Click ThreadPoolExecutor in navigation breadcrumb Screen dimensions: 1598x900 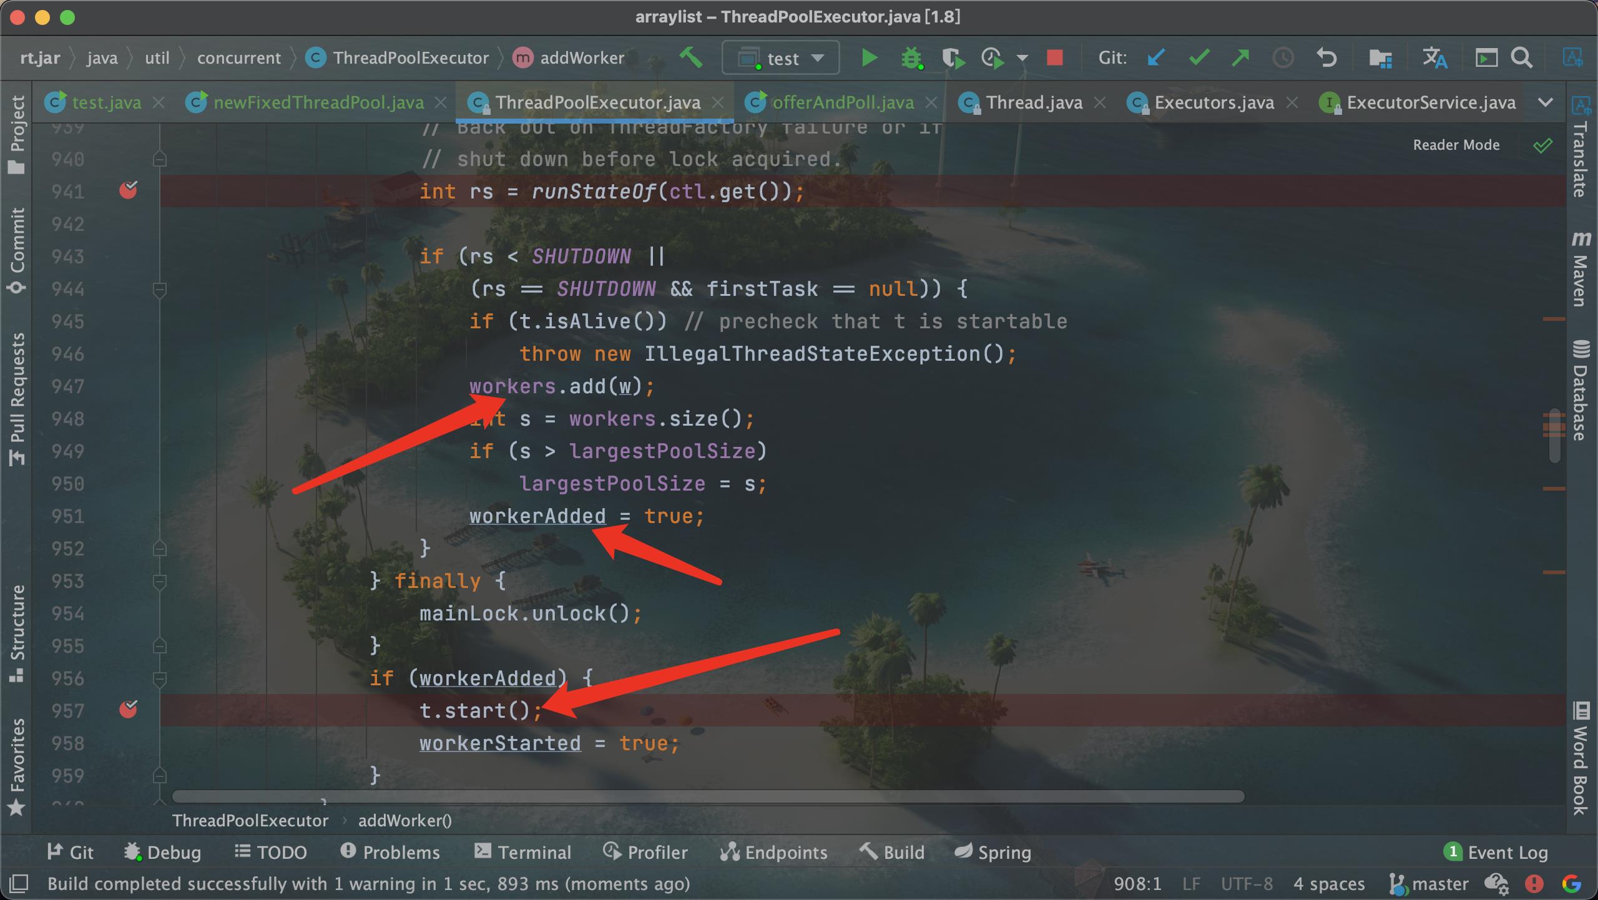398,58
